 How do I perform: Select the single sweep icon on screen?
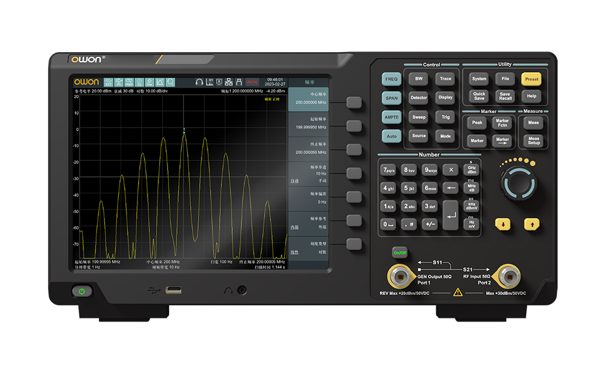pyautogui.click(x=129, y=82)
